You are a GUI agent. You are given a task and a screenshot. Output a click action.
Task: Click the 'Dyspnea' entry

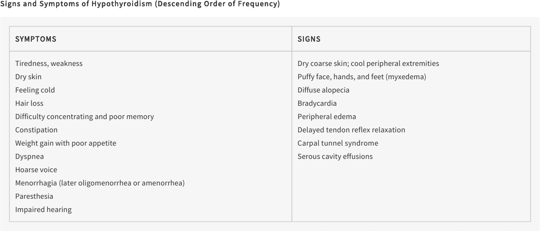(29, 157)
